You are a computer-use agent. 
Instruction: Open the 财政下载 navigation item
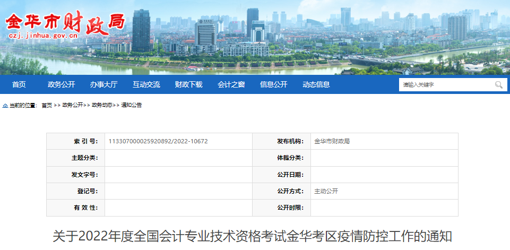[x=188, y=85]
